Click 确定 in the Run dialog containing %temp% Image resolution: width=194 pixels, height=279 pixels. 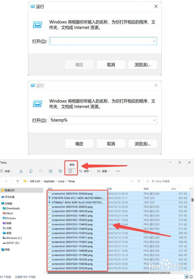pos(79,144)
